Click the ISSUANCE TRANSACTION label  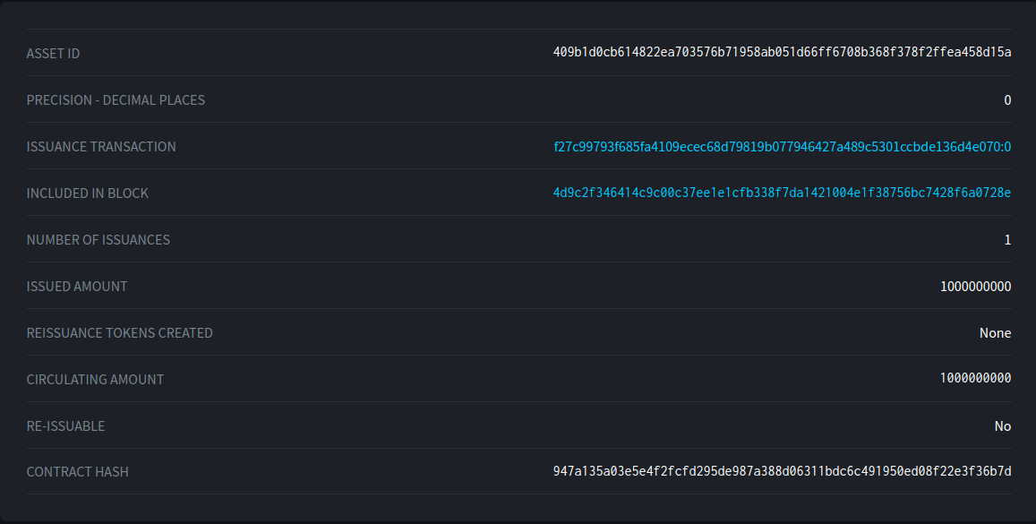click(x=101, y=147)
